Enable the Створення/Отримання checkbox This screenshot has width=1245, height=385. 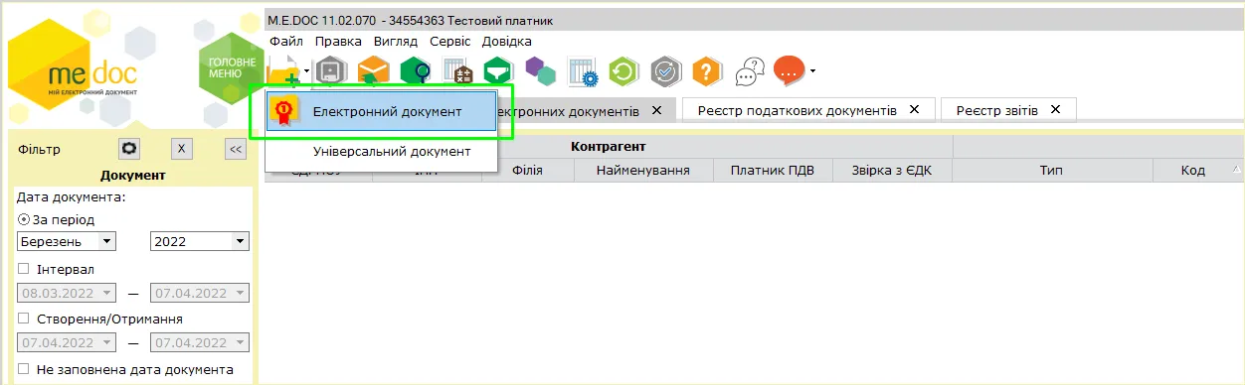tap(24, 319)
